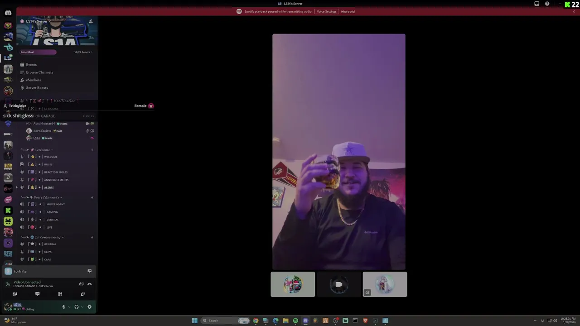Focus the main webcam video tile
Screen dimensions: 580x326
[x=339, y=152]
